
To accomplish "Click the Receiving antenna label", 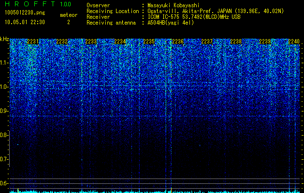I will (x=111, y=23).
